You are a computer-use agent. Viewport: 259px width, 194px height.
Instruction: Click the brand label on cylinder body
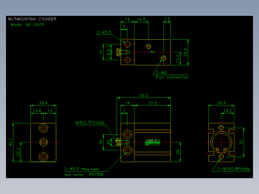coord(152,142)
